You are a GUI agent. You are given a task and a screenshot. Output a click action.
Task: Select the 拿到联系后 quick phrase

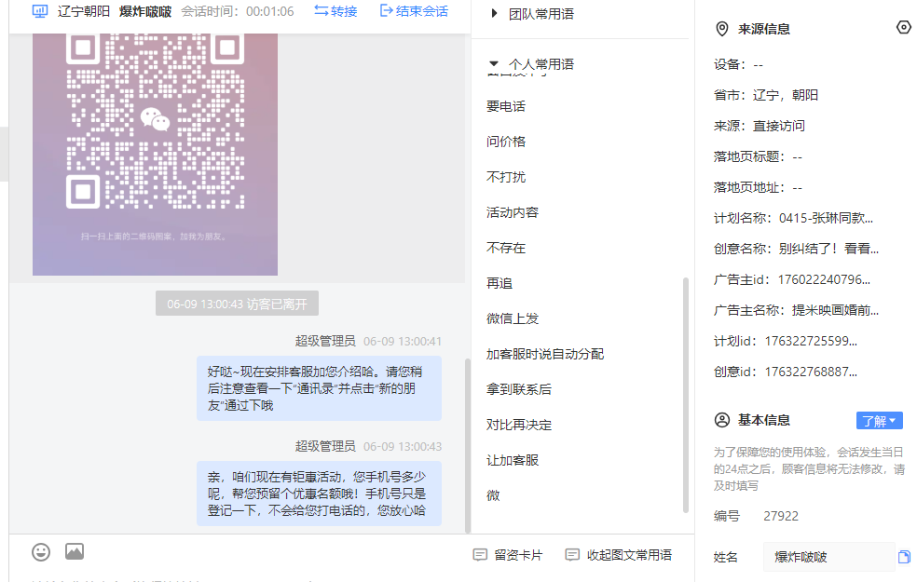pos(519,389)
